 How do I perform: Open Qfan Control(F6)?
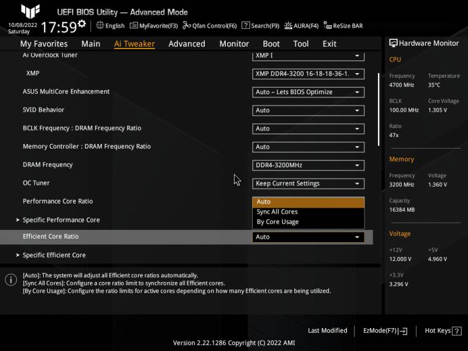[209, 26]
